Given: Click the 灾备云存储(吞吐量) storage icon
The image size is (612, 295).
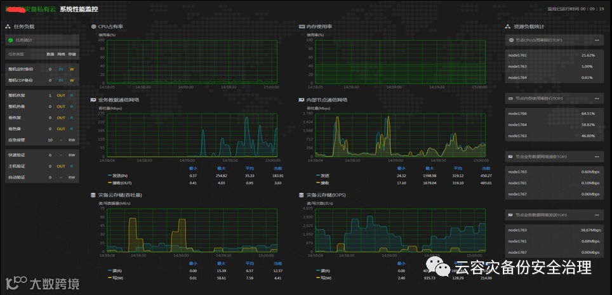Looking at the screenshot, I should (x=93, y=195).
